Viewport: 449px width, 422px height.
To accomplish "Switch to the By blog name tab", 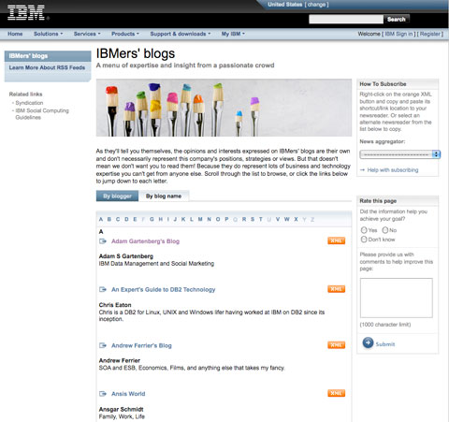I will coord(164,196).
